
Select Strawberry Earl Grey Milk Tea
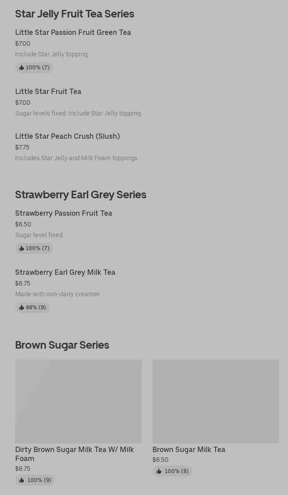(65, 272)
